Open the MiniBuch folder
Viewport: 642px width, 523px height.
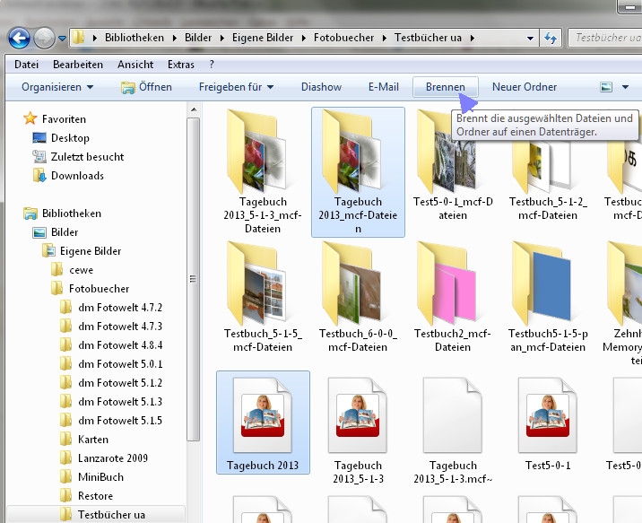point(91,476)
